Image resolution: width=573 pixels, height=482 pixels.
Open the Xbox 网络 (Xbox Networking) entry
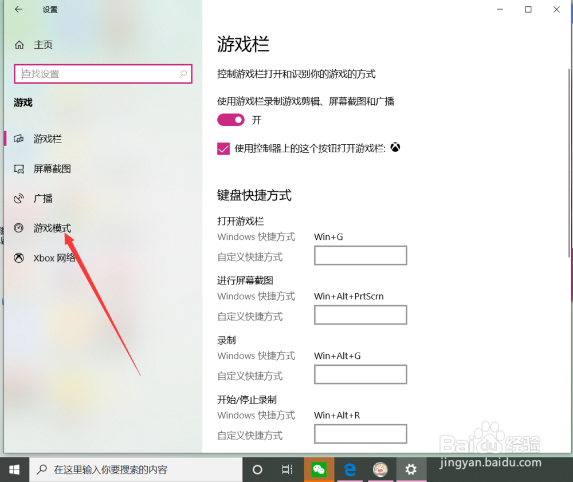(x=53, y=258)
